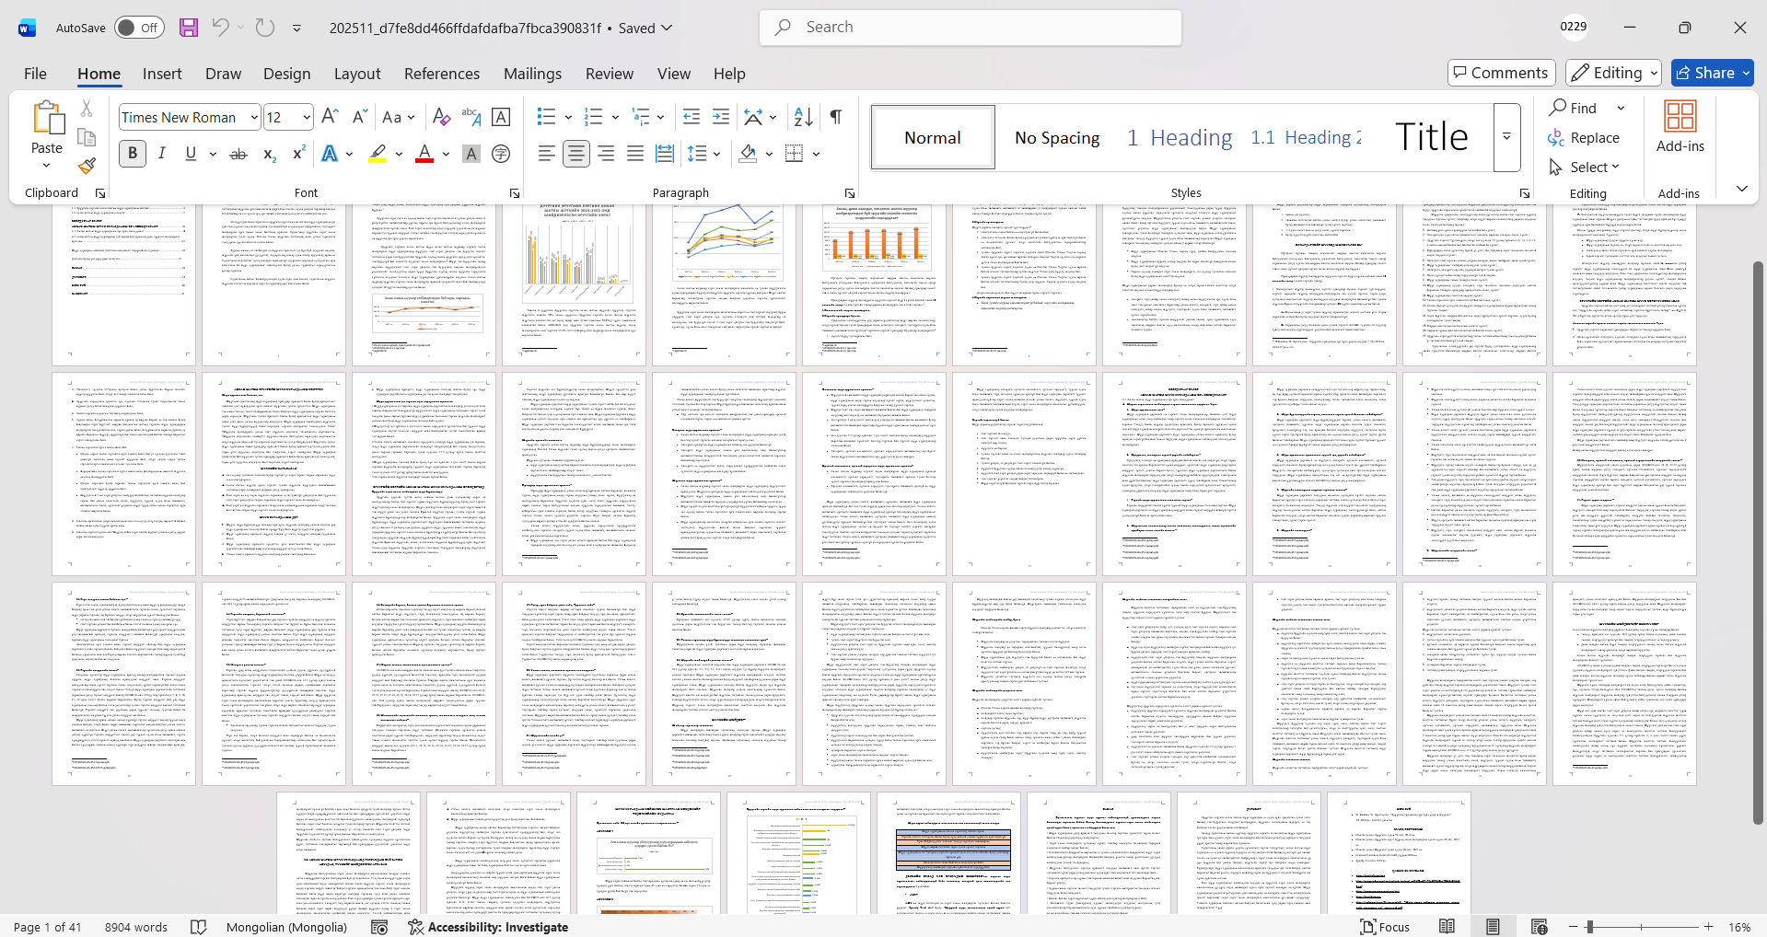
Task: Apply strikethrough formatting
Action: (238, 154)
